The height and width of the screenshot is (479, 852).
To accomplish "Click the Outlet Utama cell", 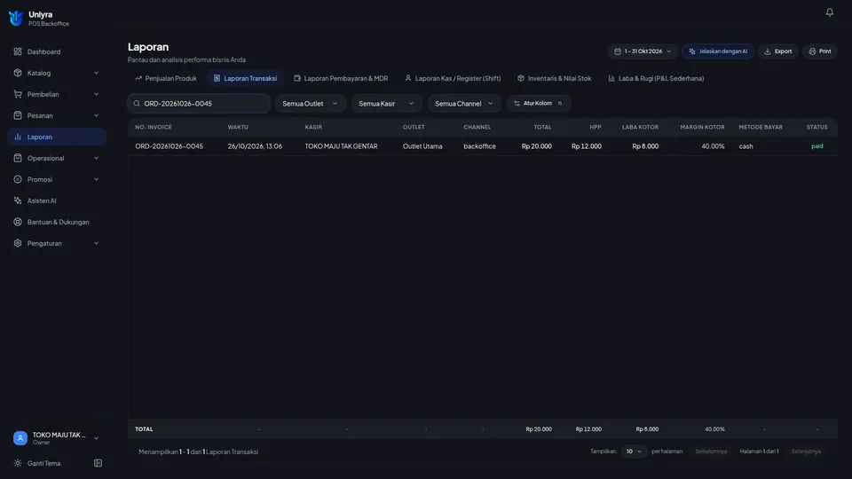I will point(422,146).
